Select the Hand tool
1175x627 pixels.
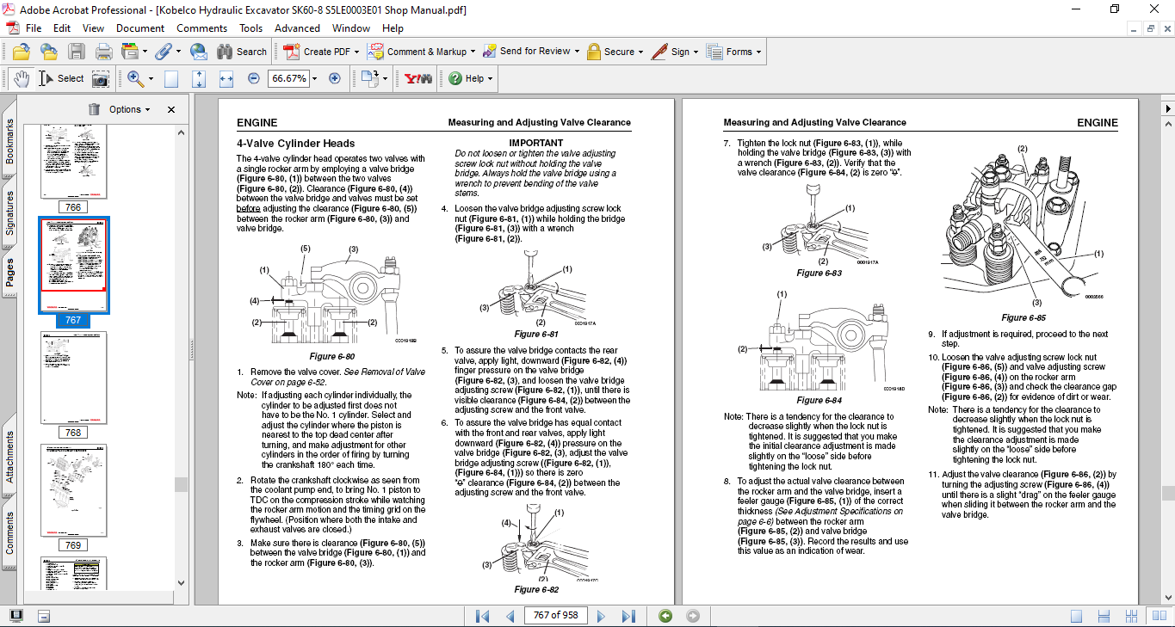tap(22, 78)
